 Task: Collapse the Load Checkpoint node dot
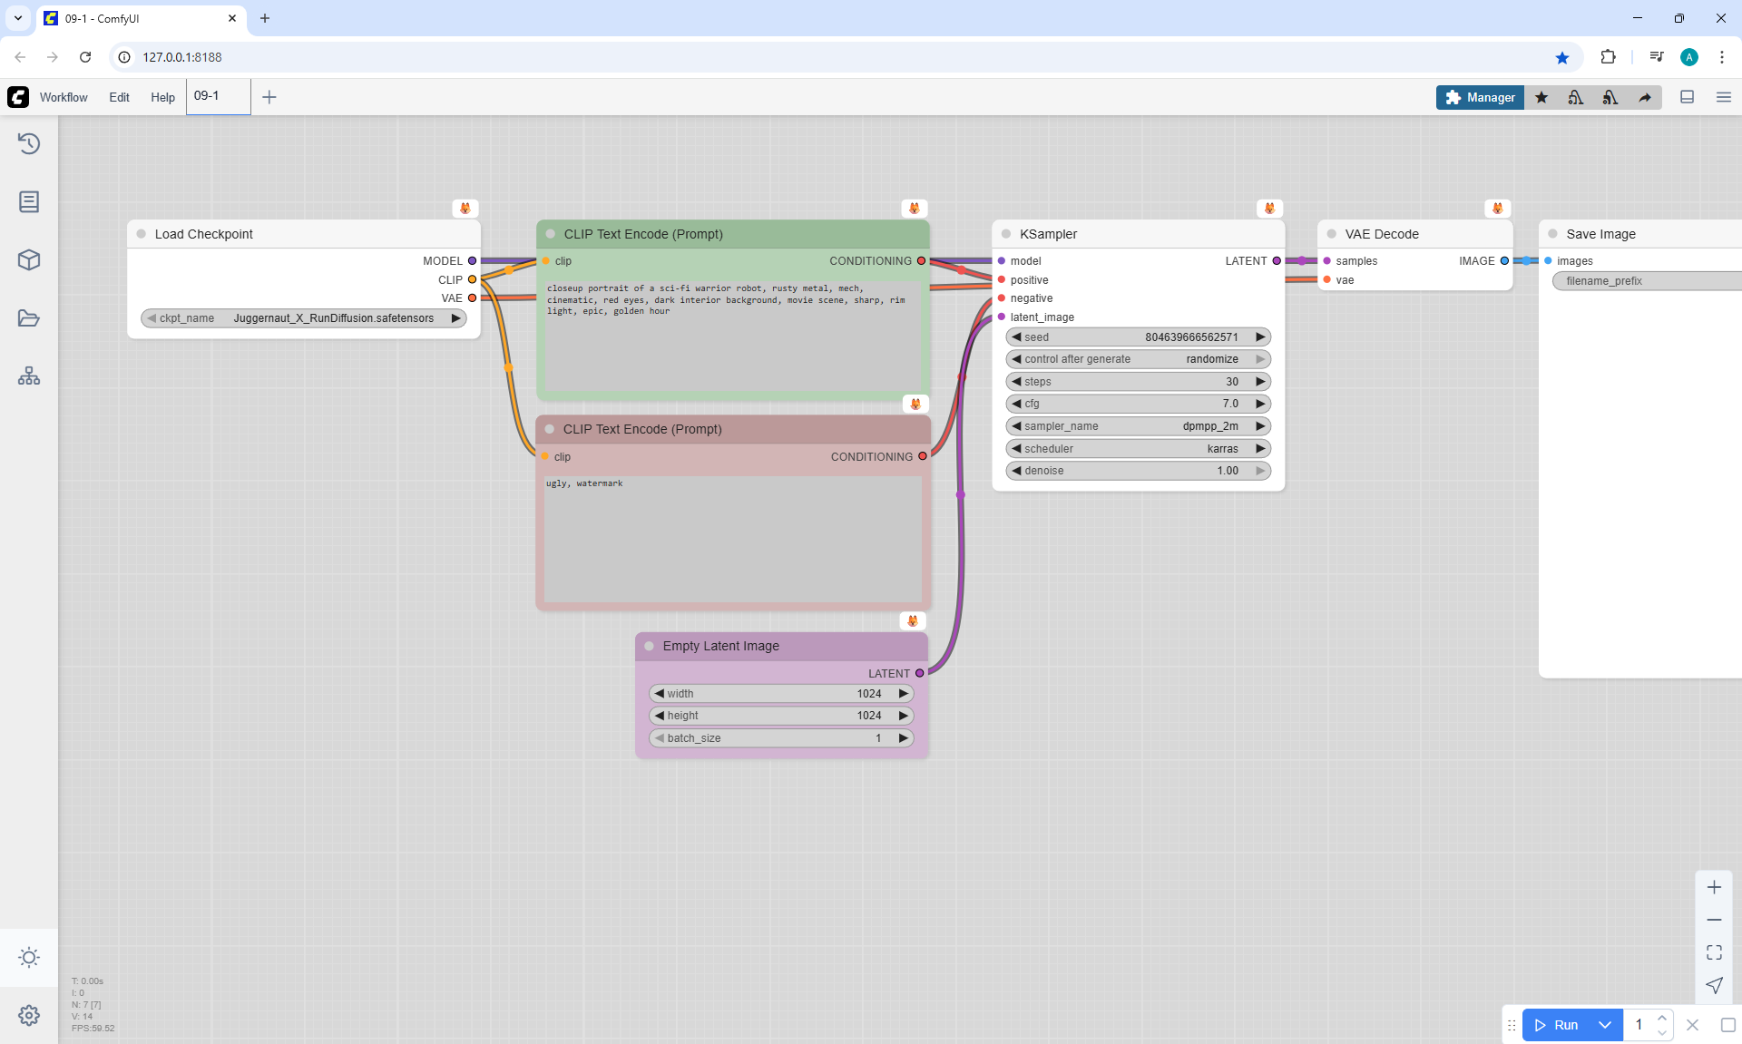[x=142, y=234]
